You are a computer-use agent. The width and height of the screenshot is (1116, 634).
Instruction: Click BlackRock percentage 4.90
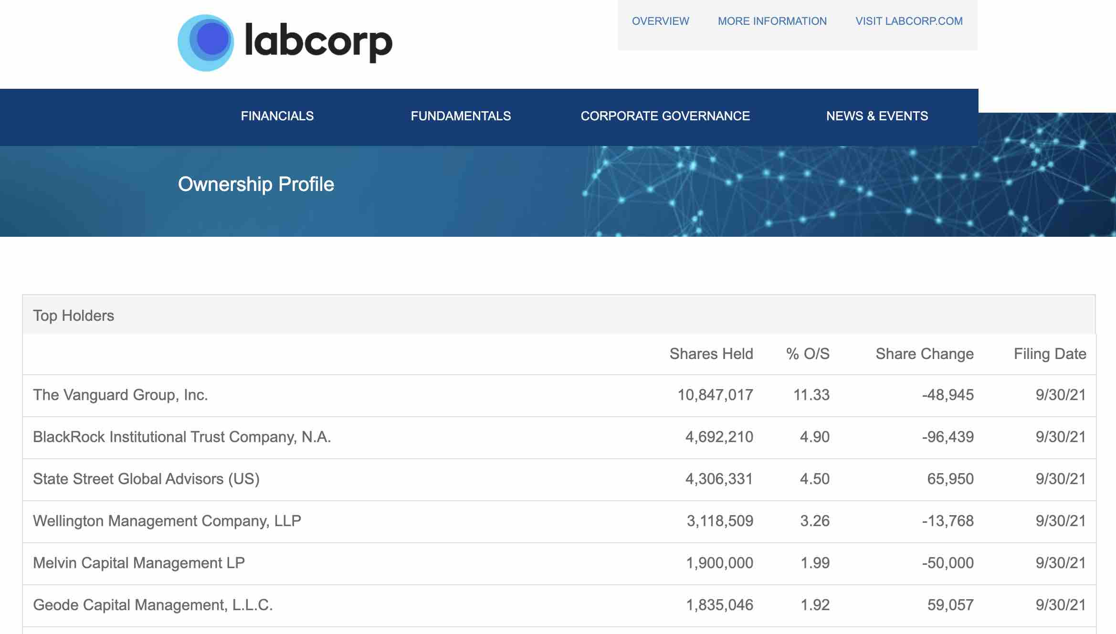pos(815,437)
